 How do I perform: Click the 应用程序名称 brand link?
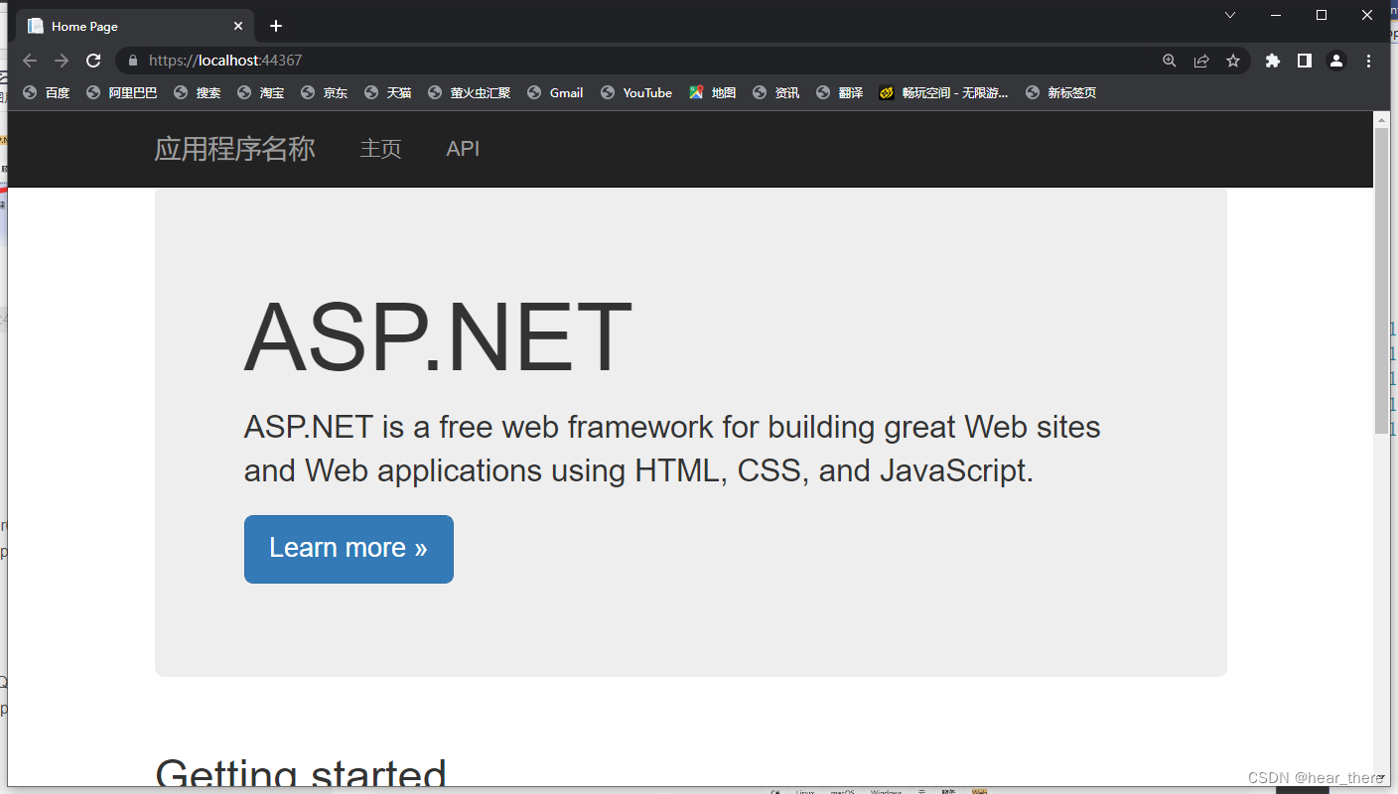click(234, 149)
